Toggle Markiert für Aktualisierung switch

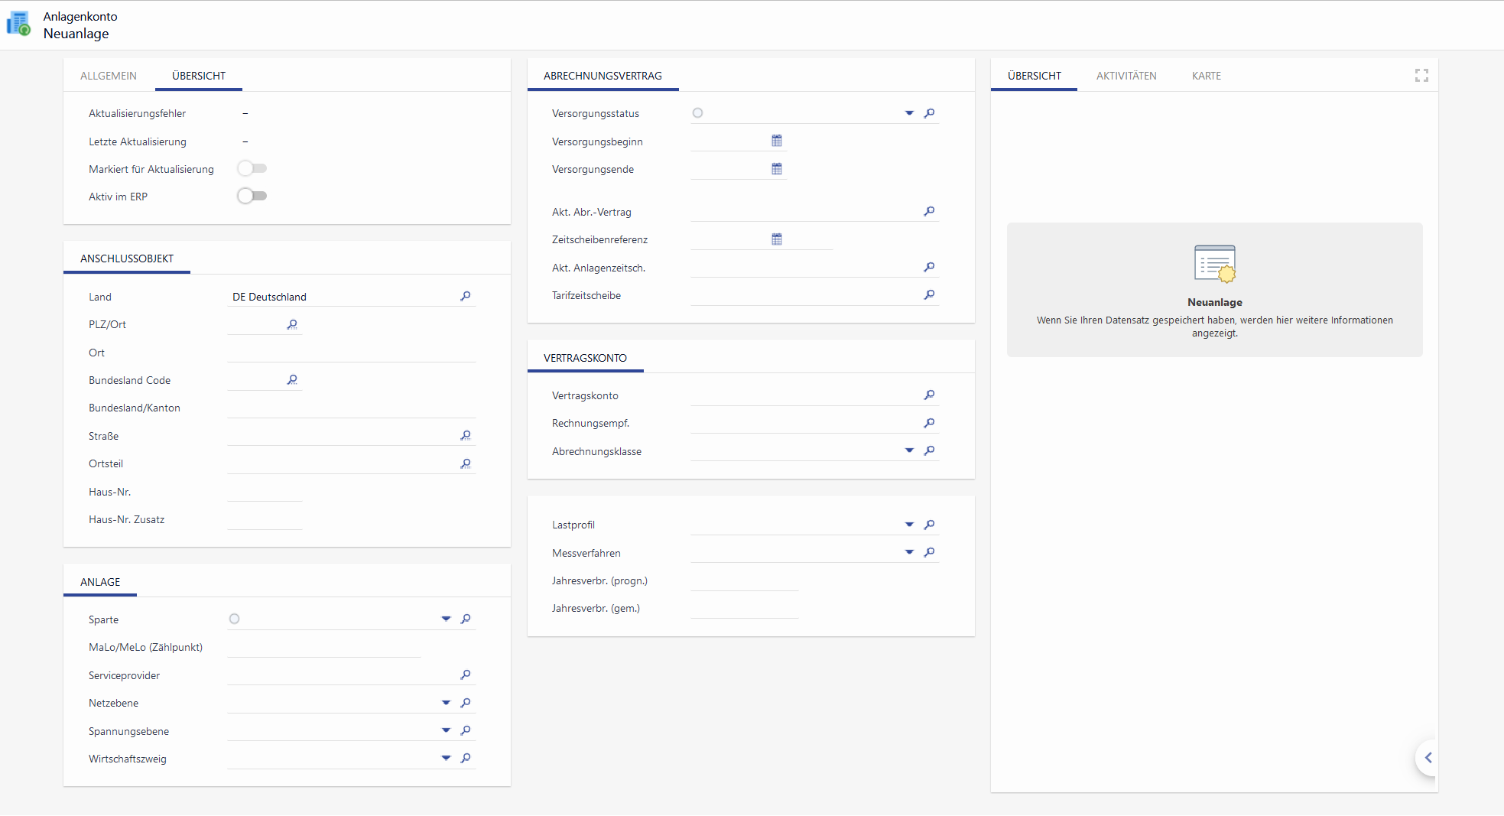pos(252,168)
